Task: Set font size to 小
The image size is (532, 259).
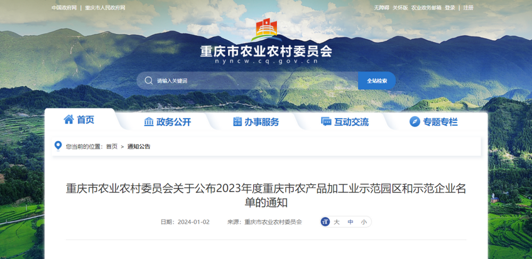Action: click(x=364, y=222)
